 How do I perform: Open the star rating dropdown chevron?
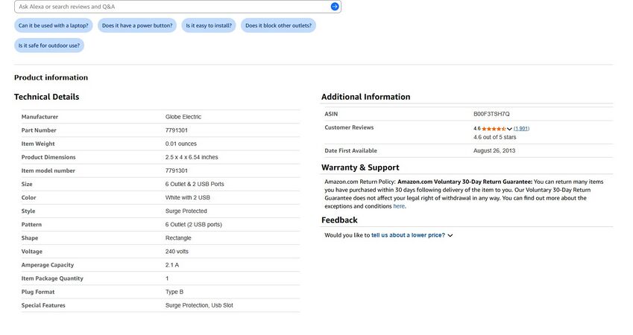pos(509,129)
